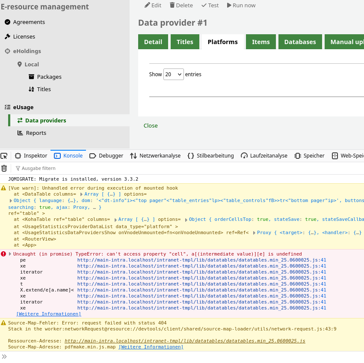Image resolution: width=364 pixels, height=363 pixels.
Task: Delete the data provider
Action: [181, 5]
